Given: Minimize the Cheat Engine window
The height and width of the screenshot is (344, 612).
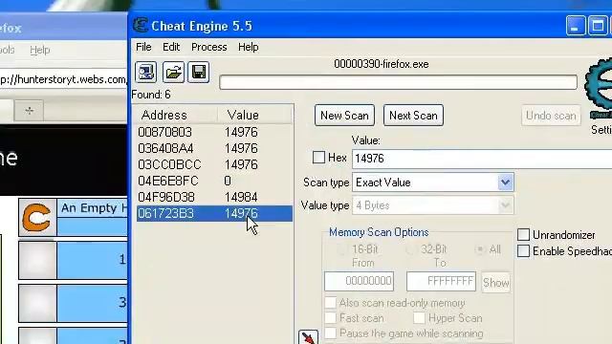Looking at the screenshot, I should [576, 26].
